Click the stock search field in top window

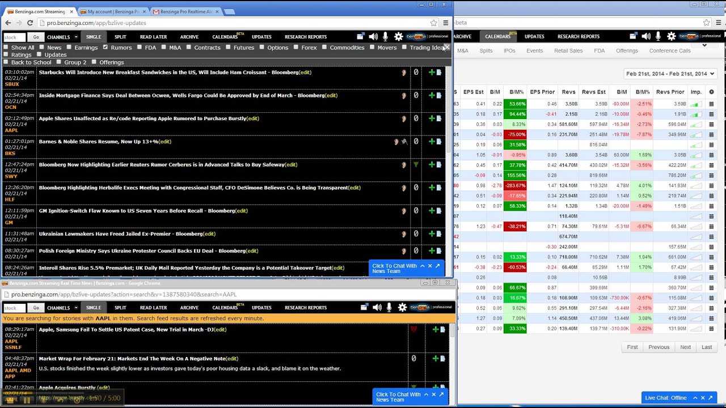[15, 37]
